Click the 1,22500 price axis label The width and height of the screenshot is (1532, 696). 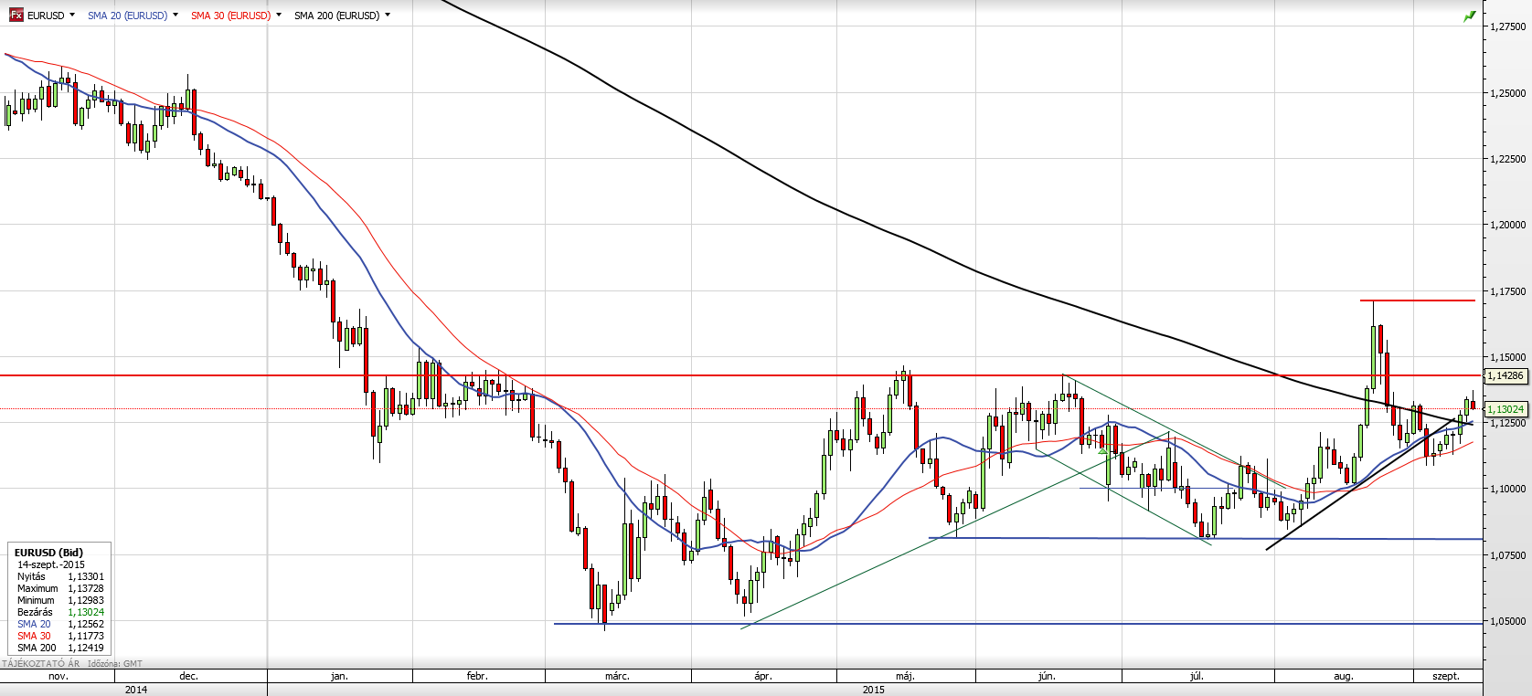1507,159
